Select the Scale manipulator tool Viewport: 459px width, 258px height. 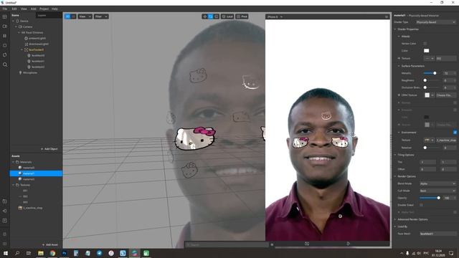pos(217,16)
